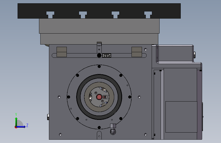Select the screw at the housing's bottom left corner
This screenshot has height=143, width=221.
click(x=60, y=134)
